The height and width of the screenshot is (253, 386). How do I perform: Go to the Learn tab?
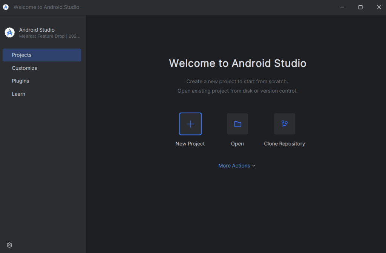pyautogui.click(x=18, y=94)
